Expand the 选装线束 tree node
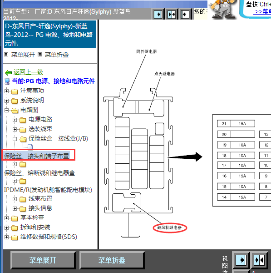 pos(15,129)
